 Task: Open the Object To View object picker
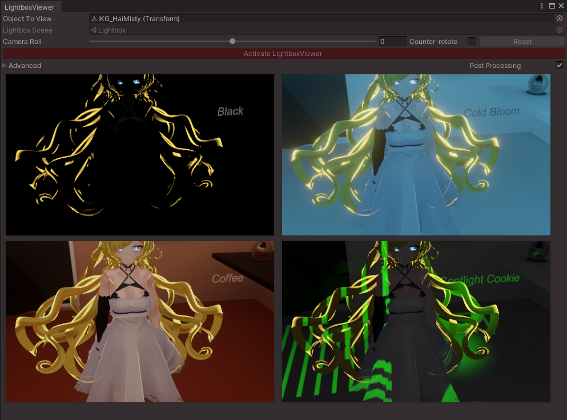click(560, 18)
